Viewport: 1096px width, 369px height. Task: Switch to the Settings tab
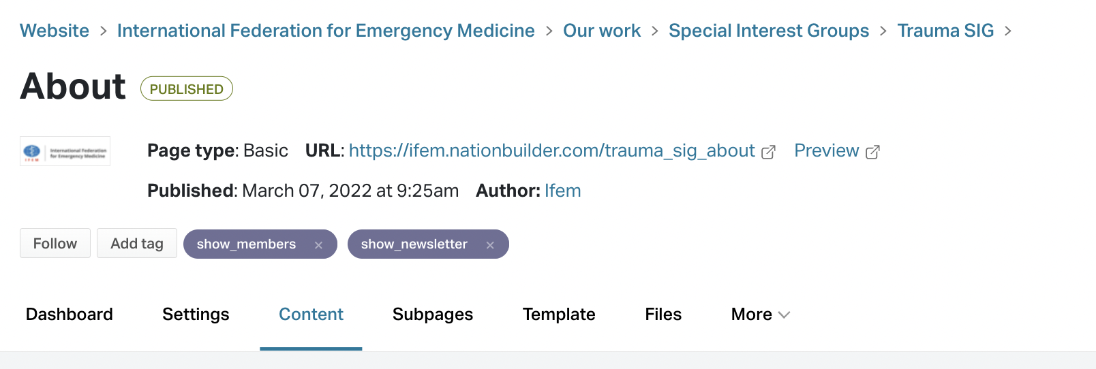(196, 315)
